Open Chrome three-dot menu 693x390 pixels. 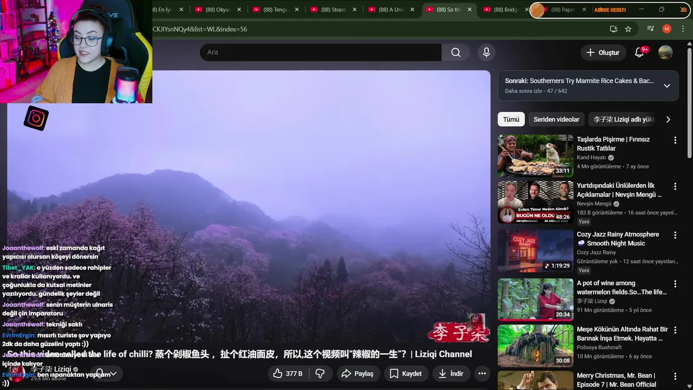point(683,29)
